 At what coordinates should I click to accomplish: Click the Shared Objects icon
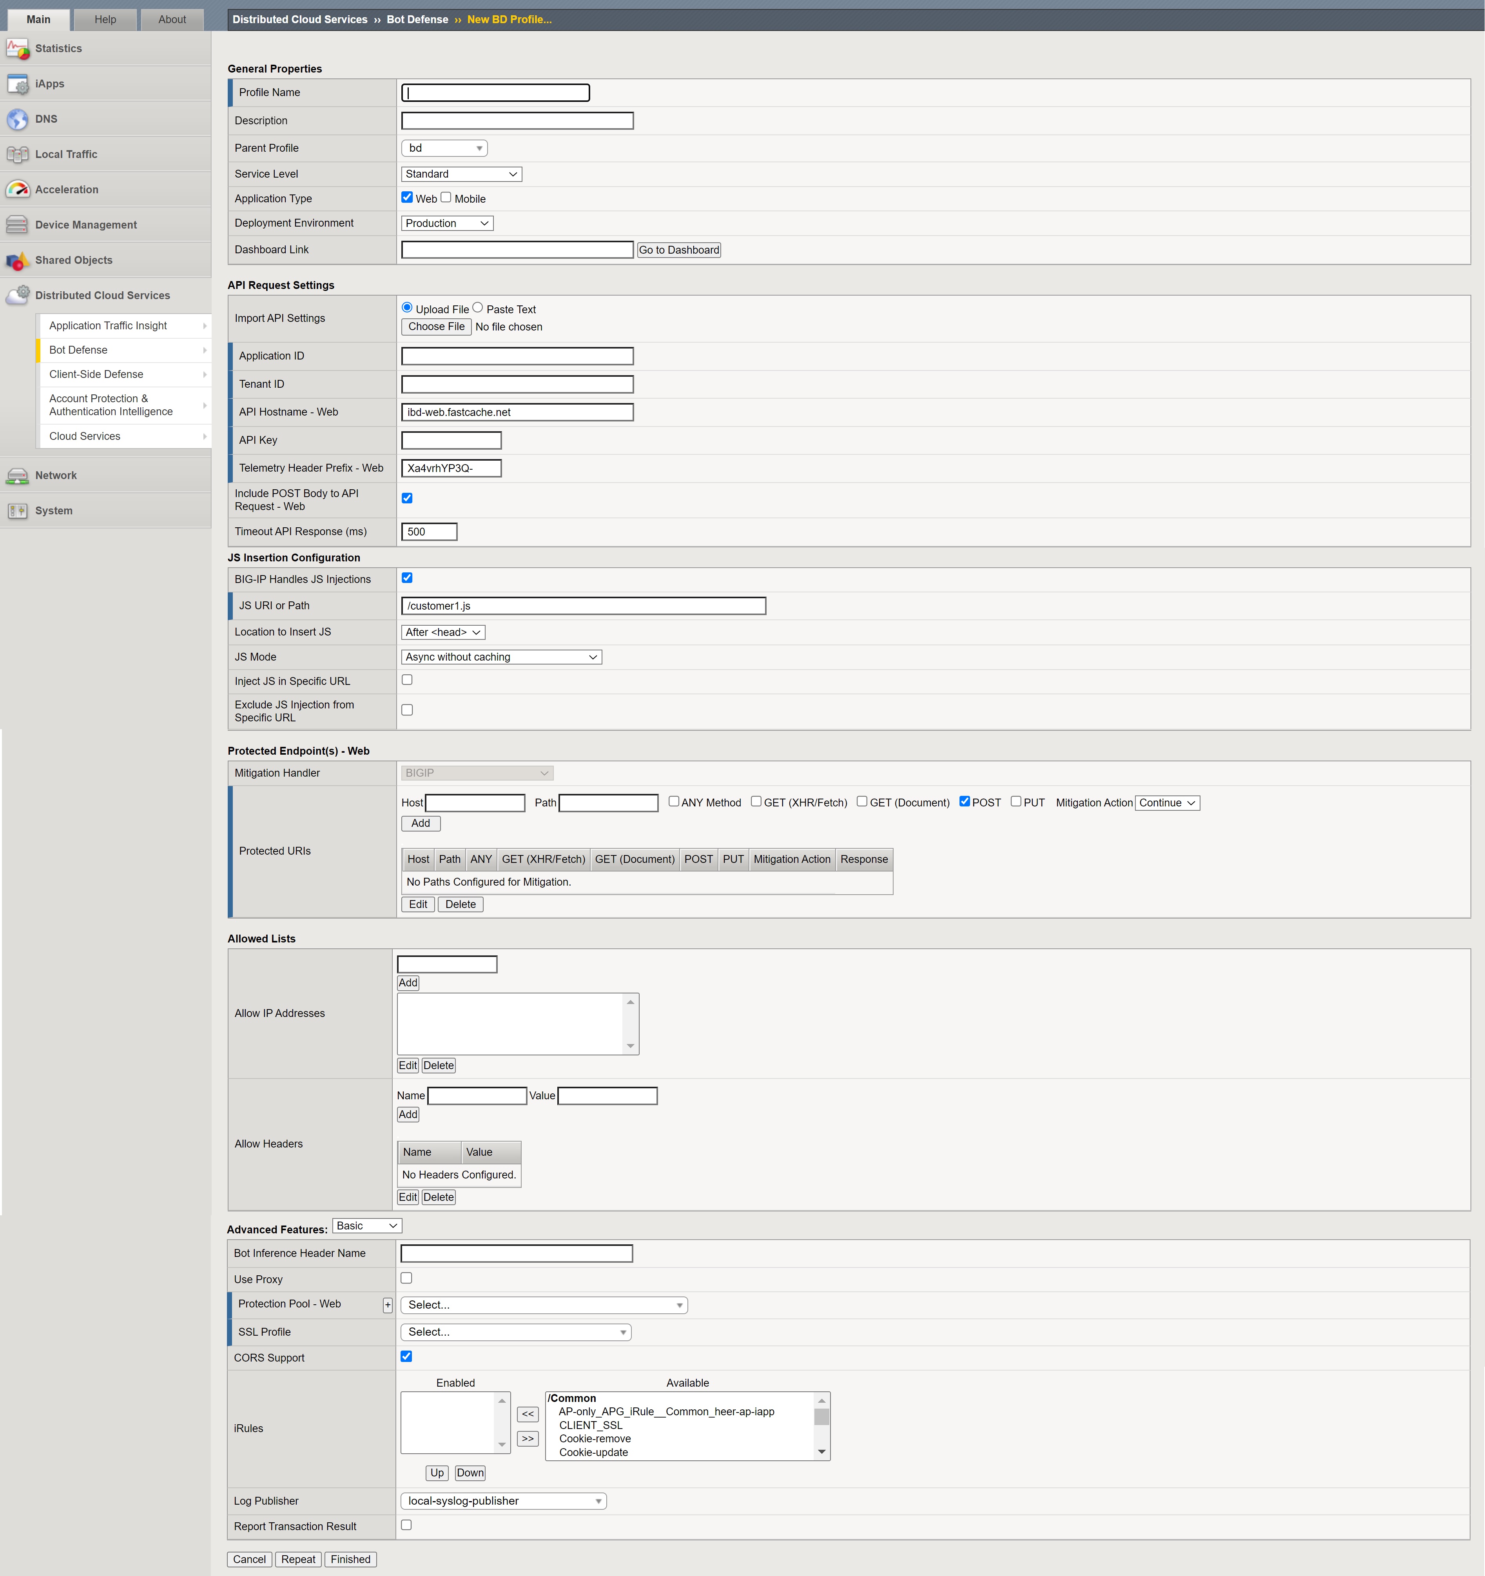tap(17, 260)
